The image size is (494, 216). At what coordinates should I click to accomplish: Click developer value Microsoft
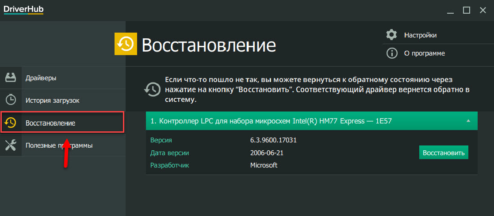264,165
